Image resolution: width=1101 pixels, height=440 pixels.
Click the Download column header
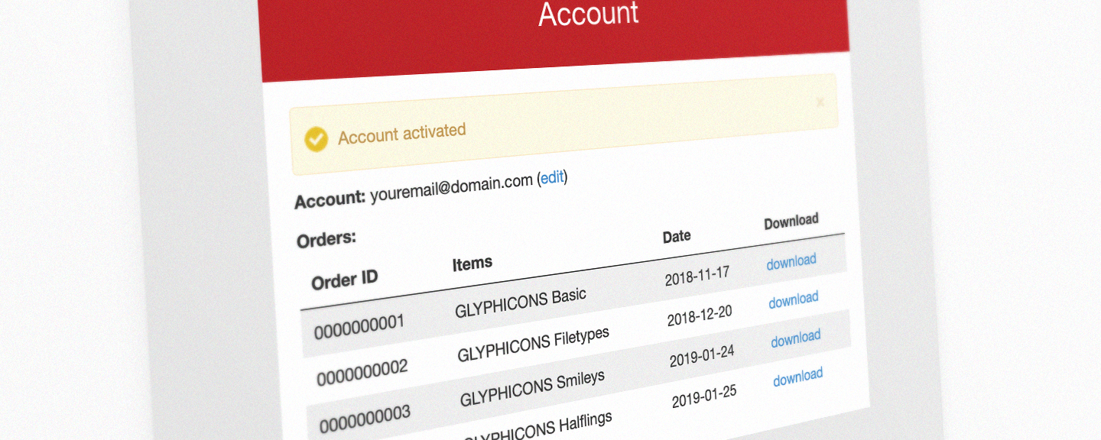point(791,222)
